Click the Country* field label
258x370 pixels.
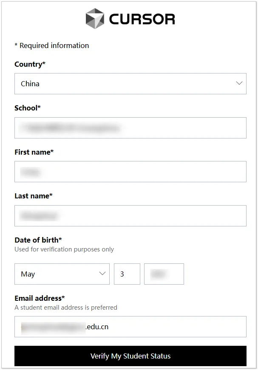click(30, 64)
